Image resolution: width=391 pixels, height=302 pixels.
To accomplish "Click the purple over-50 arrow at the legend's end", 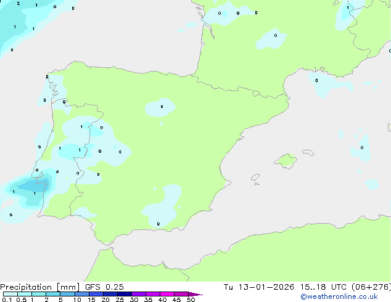I will pyautogui.click(x=195, y=294).
